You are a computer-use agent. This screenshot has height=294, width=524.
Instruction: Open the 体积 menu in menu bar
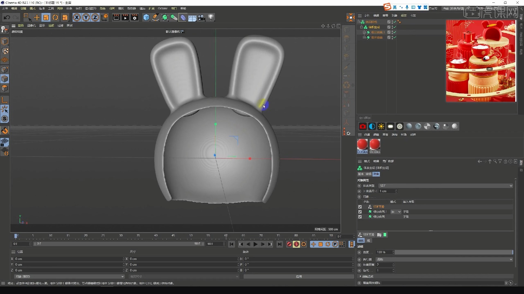click(x=79, y=8)
